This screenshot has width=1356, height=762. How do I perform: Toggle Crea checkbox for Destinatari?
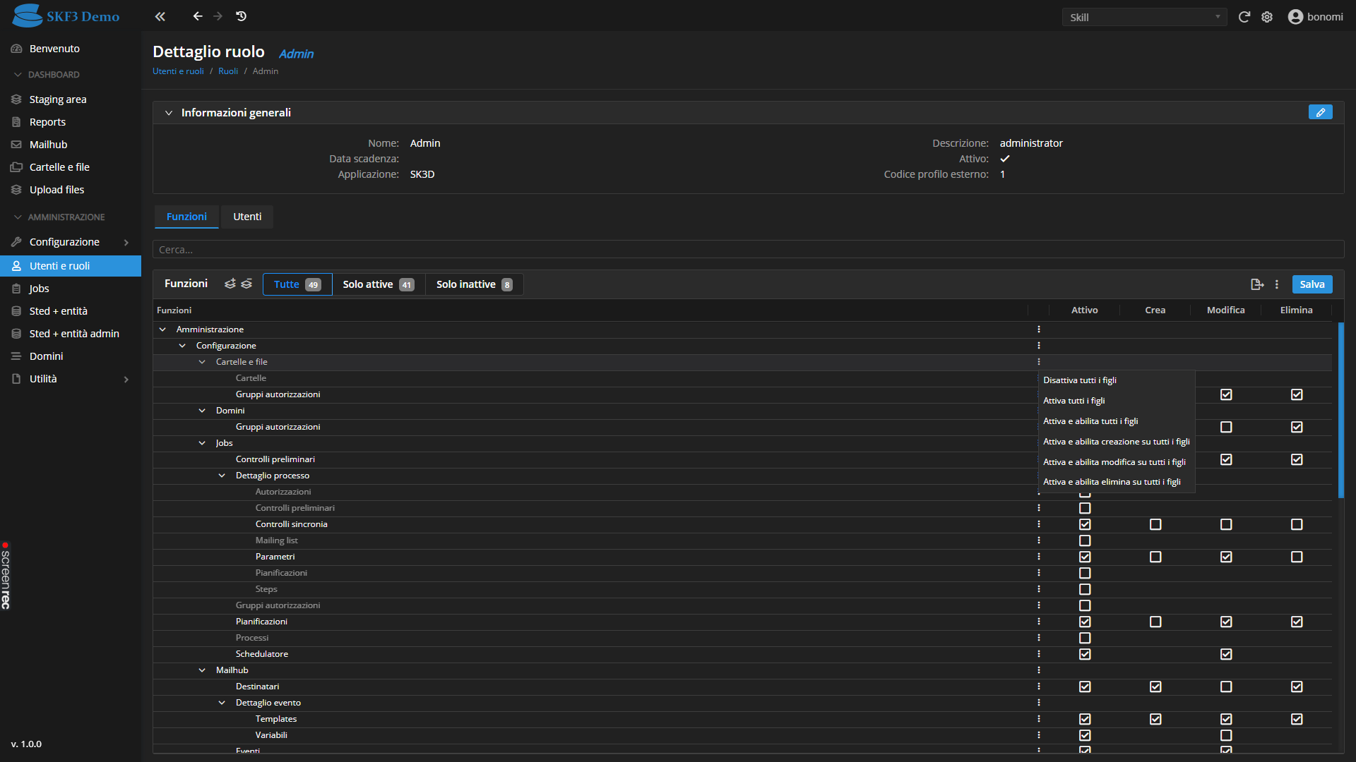click(1155, 687)
